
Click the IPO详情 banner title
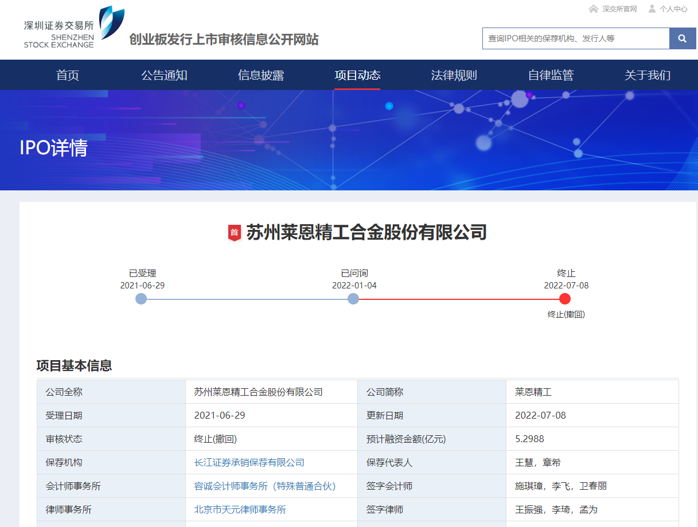[53, 148]
